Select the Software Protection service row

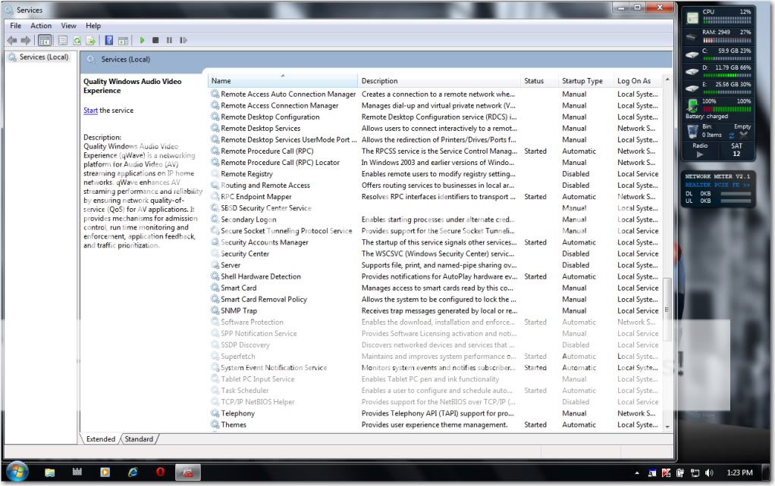[x=435, y=322]
